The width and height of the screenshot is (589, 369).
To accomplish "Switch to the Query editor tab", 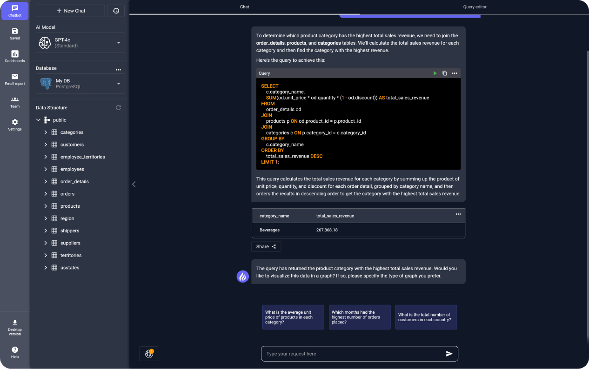I will coord(475,7).
